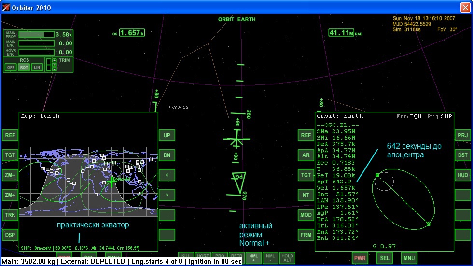Set RCS mode to LIN
Image resolution: width=473 pixels, height=266 pixels.
coord(37,67)
